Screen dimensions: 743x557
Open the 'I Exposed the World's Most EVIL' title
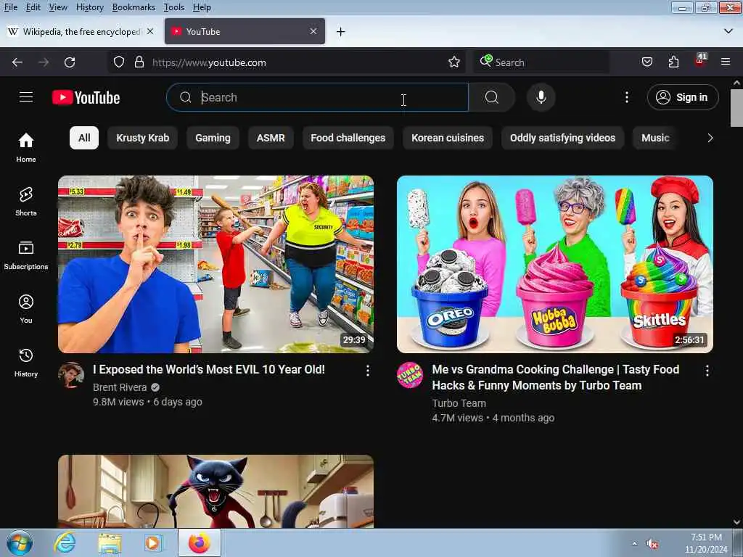(x=209, y=369)
